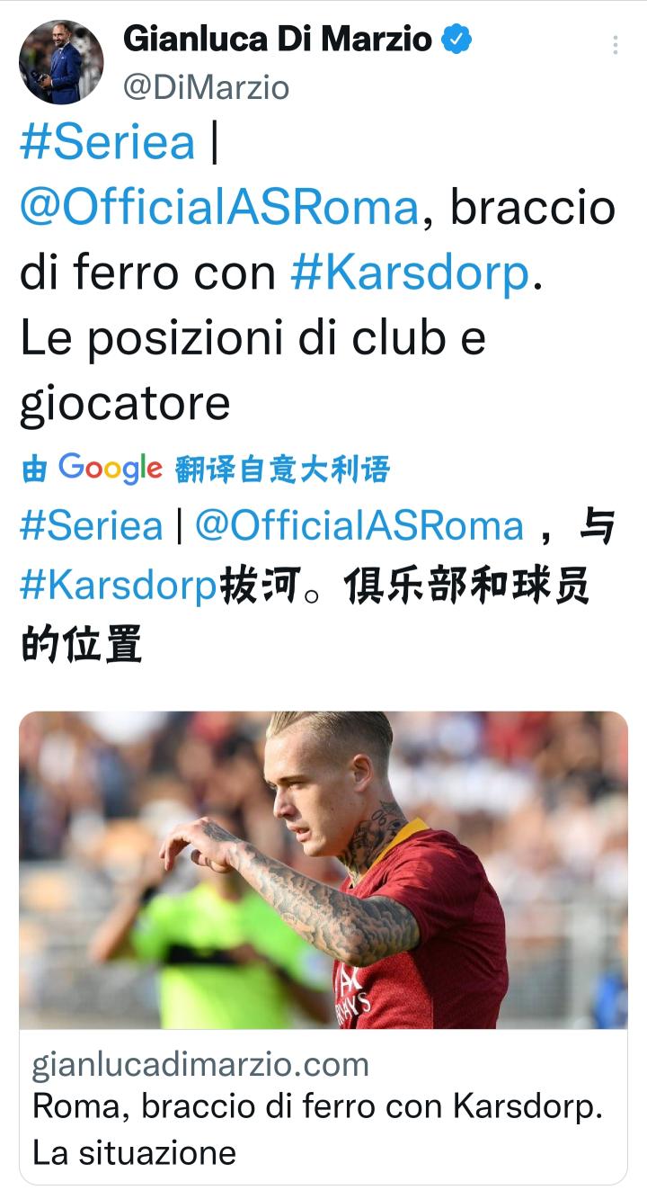Click the La situazione card subtitle

[x=134, y=1152]
